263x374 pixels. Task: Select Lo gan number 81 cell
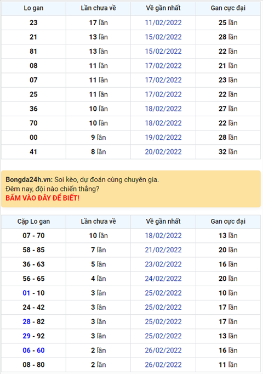tap(33, 52)
